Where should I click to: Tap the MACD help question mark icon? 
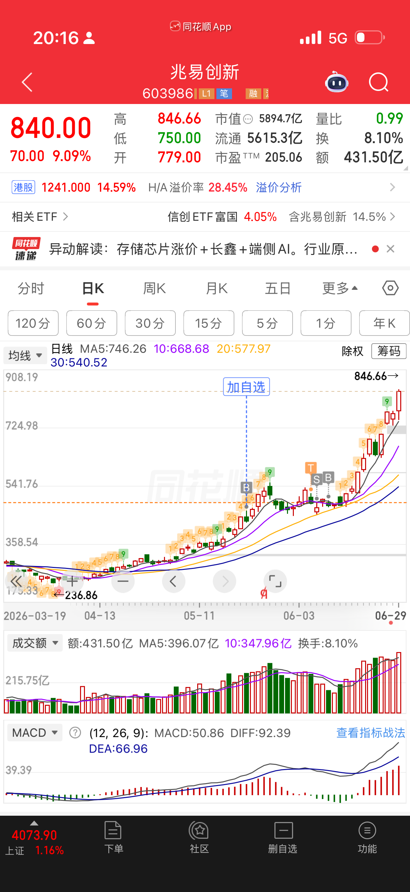75,733
